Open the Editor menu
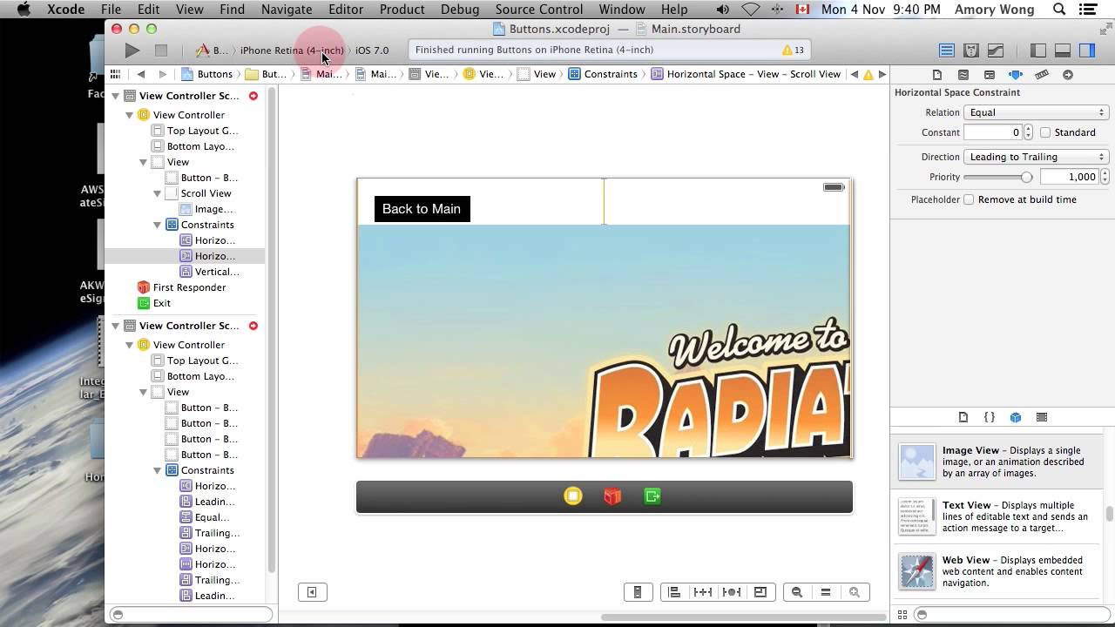Image resolution: width=1115 pixels, height=627 pixels. [x=346, y=10]
